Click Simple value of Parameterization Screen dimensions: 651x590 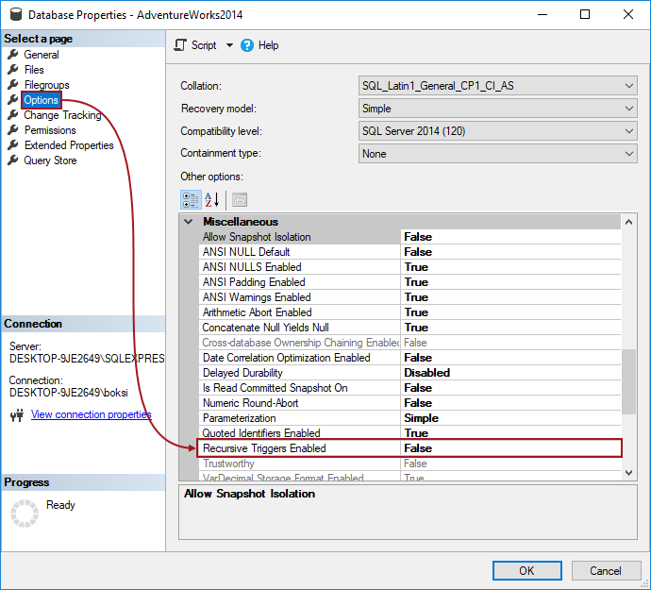coord(421,418)
